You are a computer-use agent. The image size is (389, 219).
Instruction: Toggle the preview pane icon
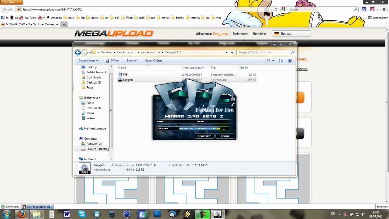(x=281, y=61)
